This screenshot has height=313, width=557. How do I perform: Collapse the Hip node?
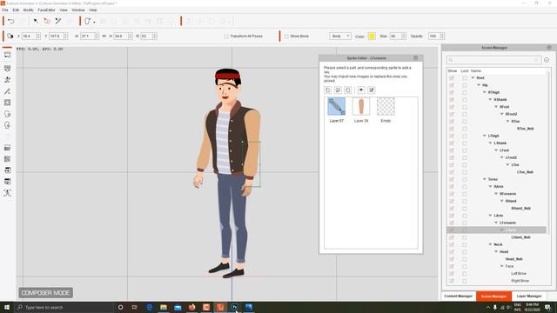(x=479, y=85)
